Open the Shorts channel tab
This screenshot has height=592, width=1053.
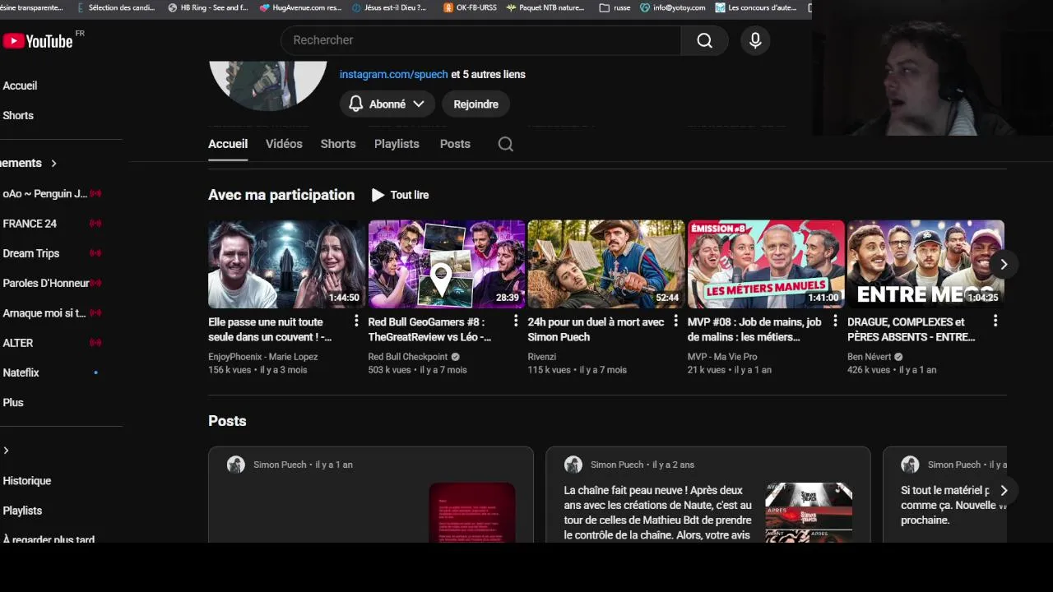point(338,144)
